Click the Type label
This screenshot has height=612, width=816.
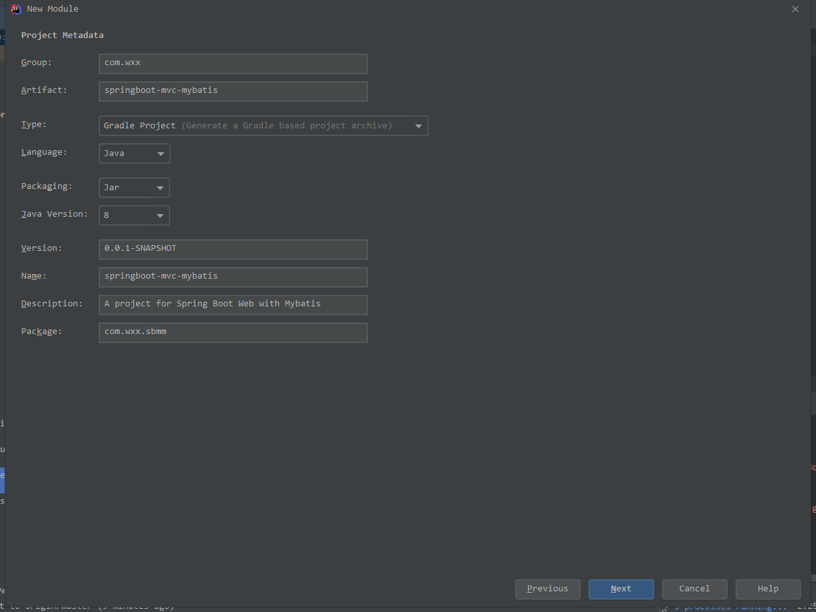34,124
